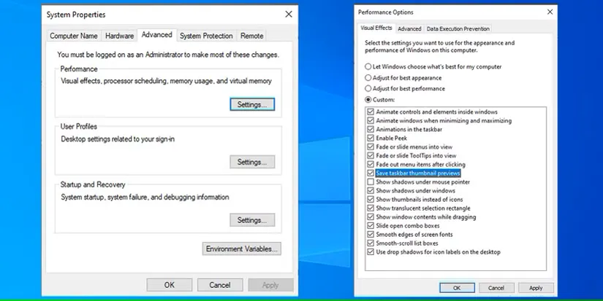Open Startup and Recovery Settings button

252,220
